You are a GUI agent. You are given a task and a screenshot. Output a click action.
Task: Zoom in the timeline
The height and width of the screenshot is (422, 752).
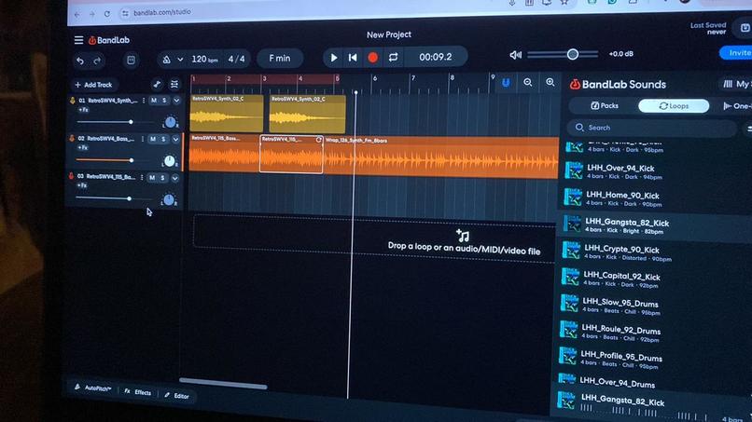550,82
